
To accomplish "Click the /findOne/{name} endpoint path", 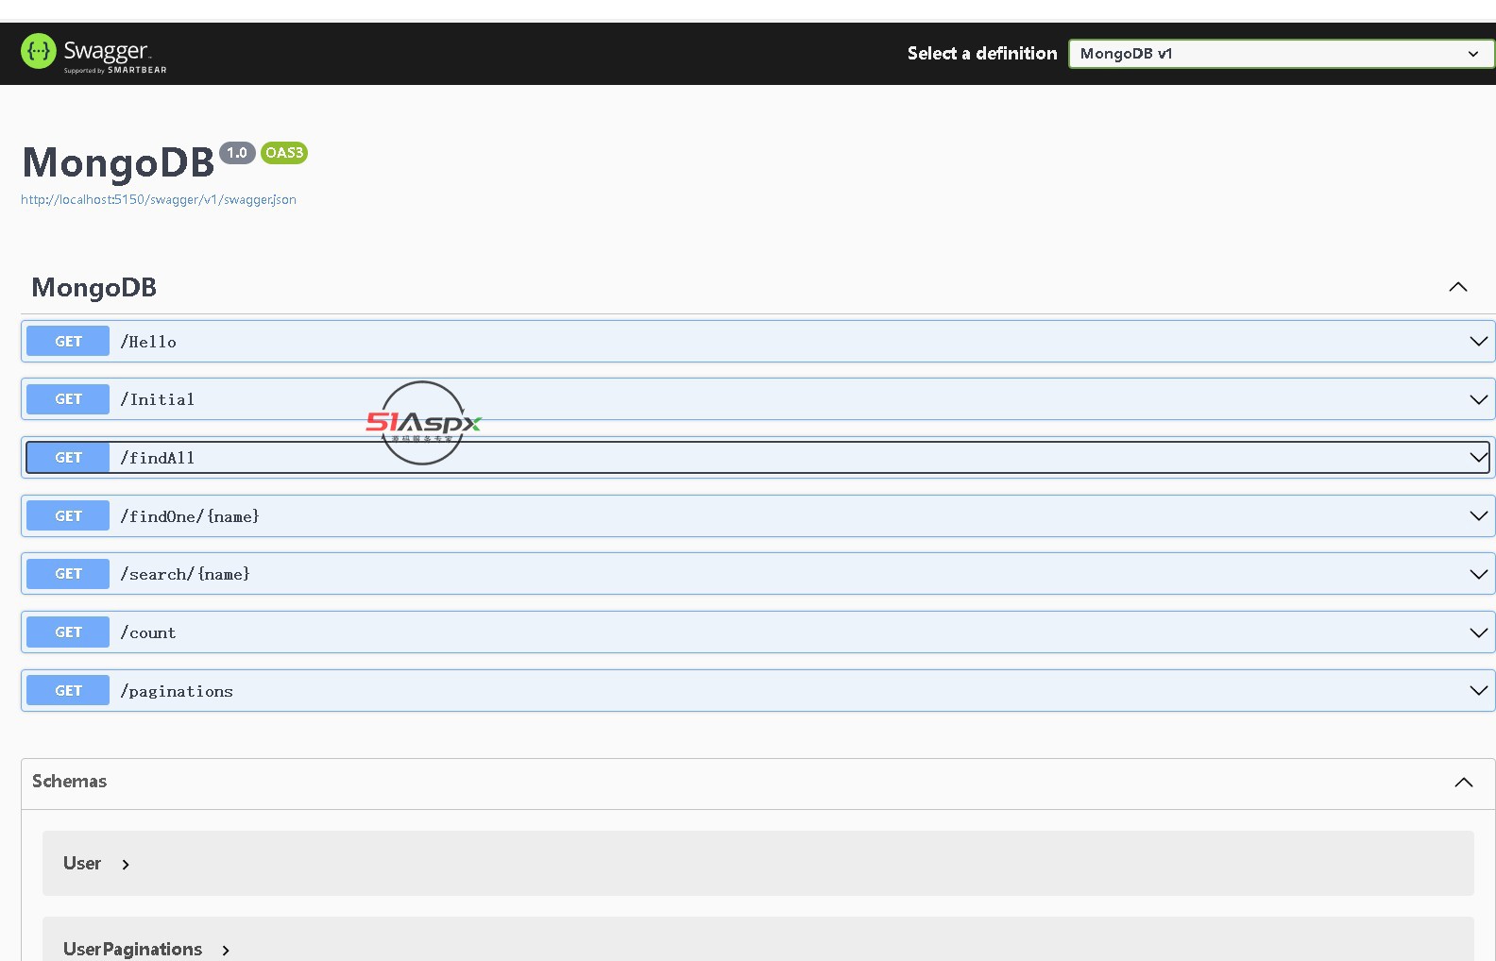I will pyautogui.click(x=190, y=516).
